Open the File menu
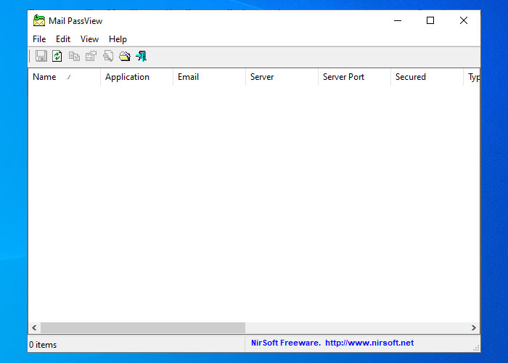Viewport: 508px width, 363px height. click(x=39, y=39)
